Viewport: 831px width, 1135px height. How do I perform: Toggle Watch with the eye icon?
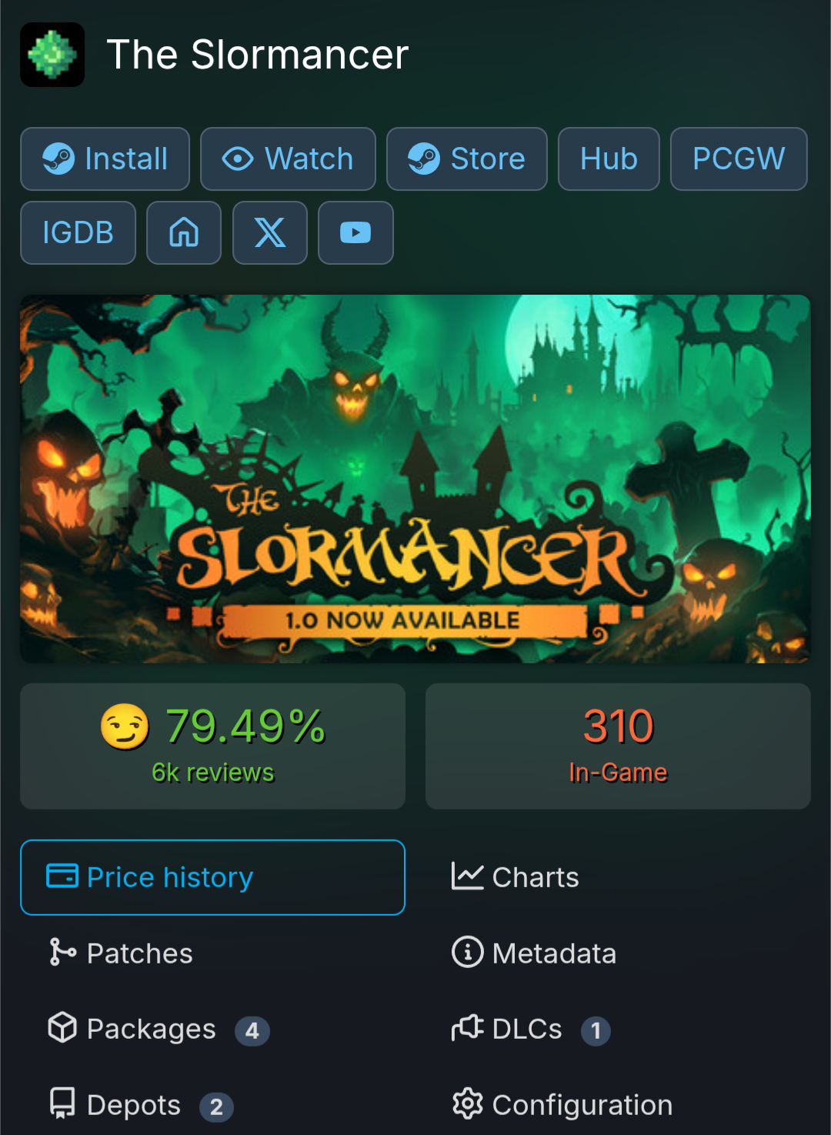pyautogui.click(x=288, y=159)
